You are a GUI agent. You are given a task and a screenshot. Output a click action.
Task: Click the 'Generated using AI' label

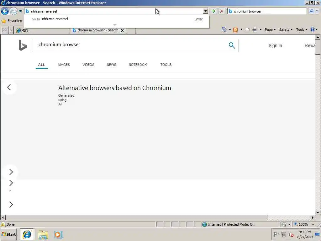tap(66, 100)
